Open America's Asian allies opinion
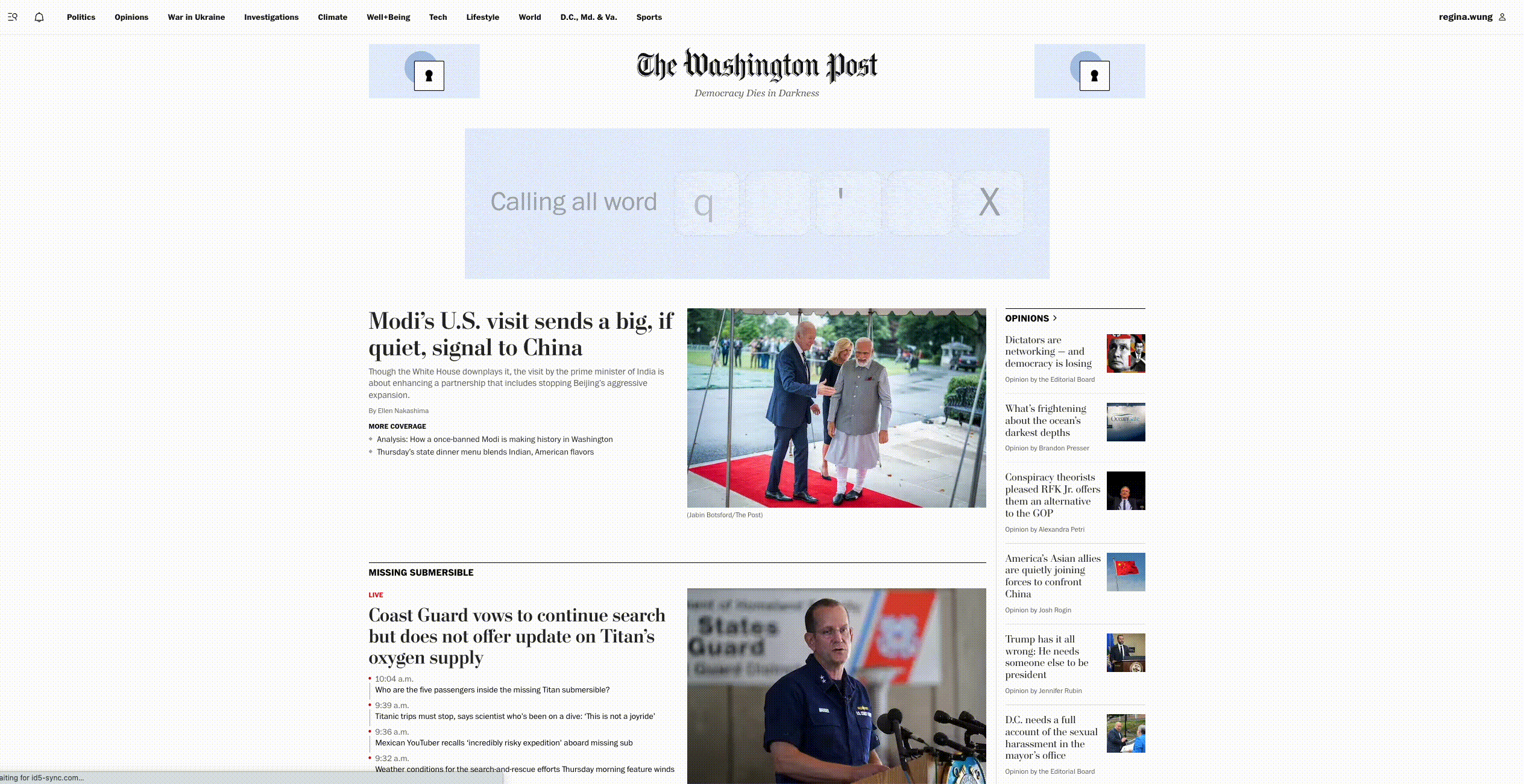 [x=1053, y=576]
